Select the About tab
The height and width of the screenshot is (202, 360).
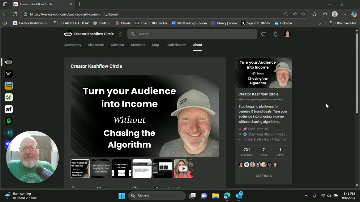click(197, 45)
